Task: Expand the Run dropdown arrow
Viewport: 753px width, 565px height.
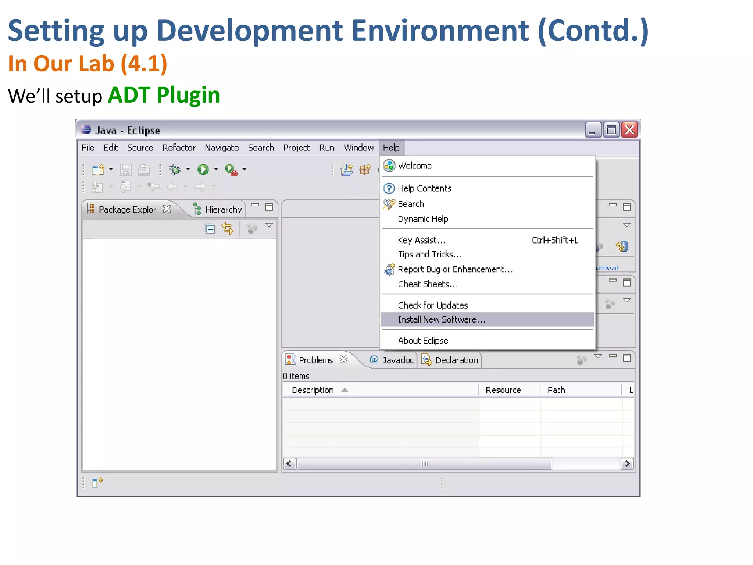Action: pos(216,170)
